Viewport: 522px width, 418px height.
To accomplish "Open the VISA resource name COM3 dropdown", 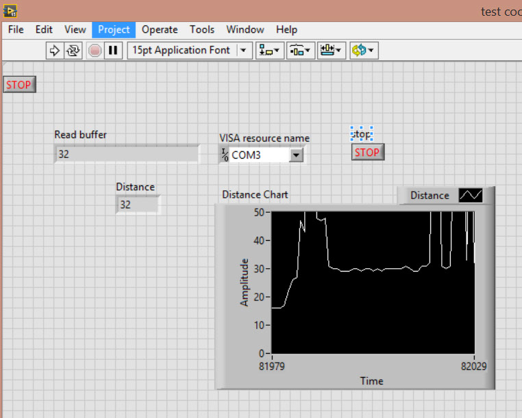I will 296,155.
